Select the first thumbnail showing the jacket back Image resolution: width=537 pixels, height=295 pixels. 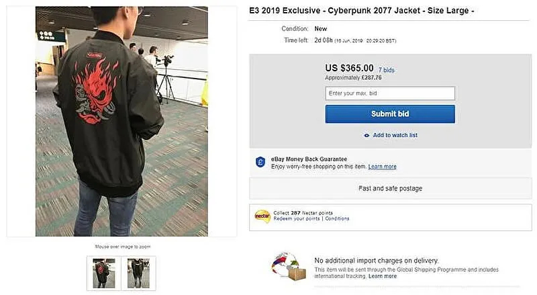[104, 273]
